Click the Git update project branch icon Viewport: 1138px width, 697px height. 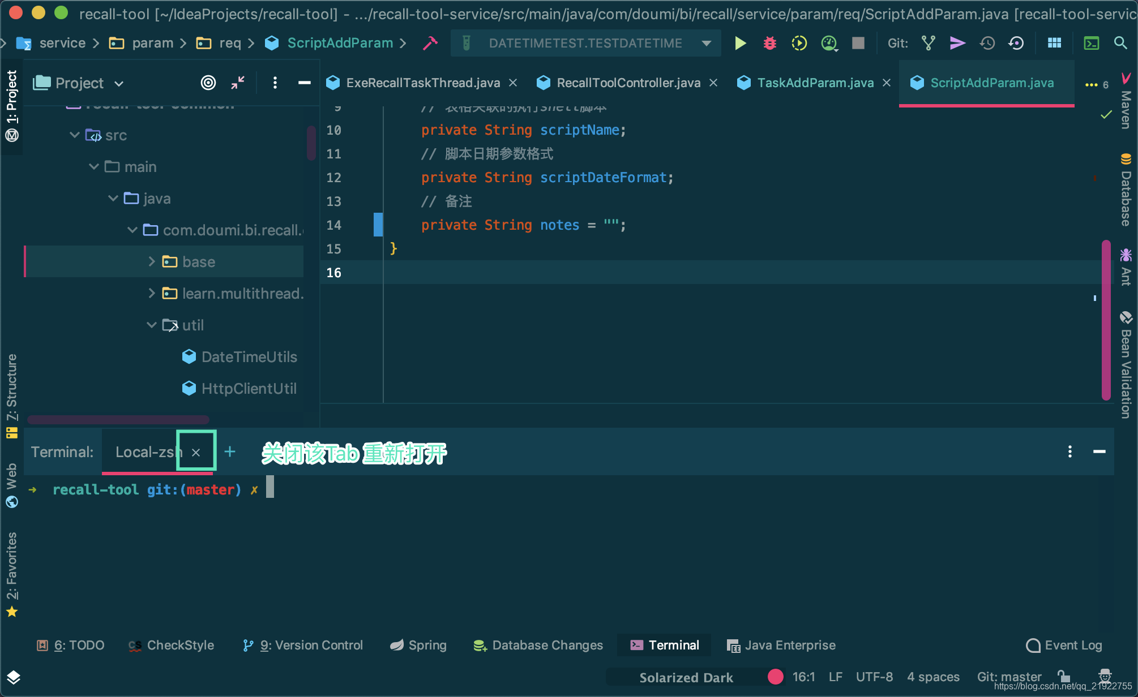pos(929,43)
